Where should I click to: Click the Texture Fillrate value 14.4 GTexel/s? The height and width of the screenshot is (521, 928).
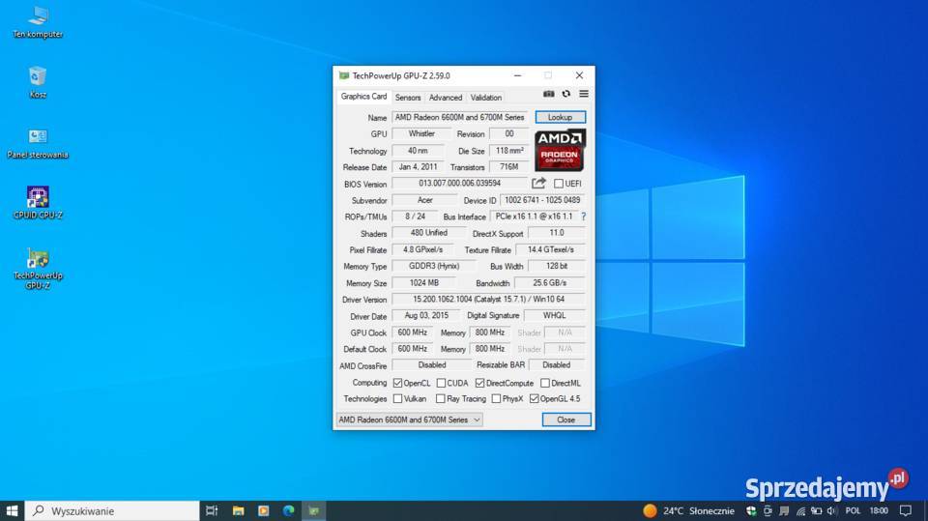click(x=550, y=249)
